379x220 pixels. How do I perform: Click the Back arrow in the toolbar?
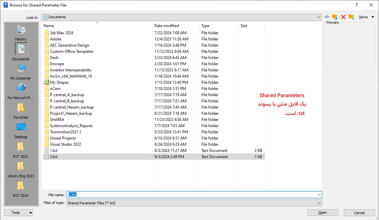327,17
